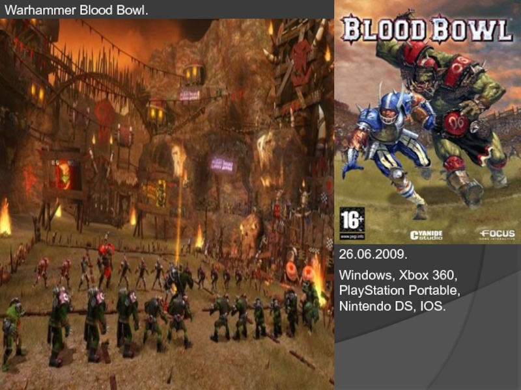Click the Nintendo DS, IOS text line
Screen dimensions: 521x390
tap(392, 305)
